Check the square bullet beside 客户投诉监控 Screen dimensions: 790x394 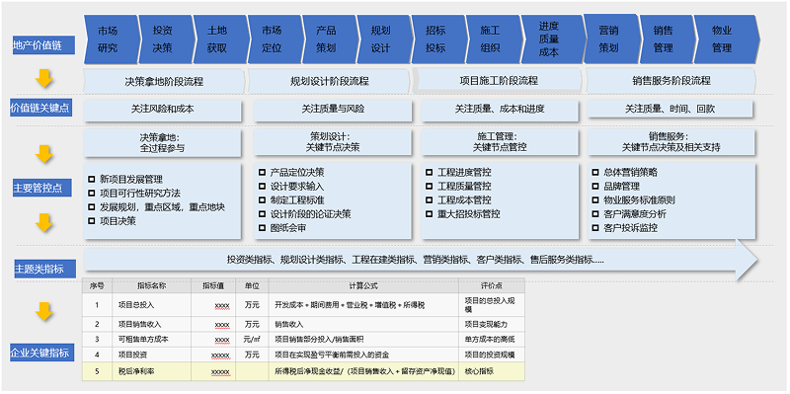point(595,228)
